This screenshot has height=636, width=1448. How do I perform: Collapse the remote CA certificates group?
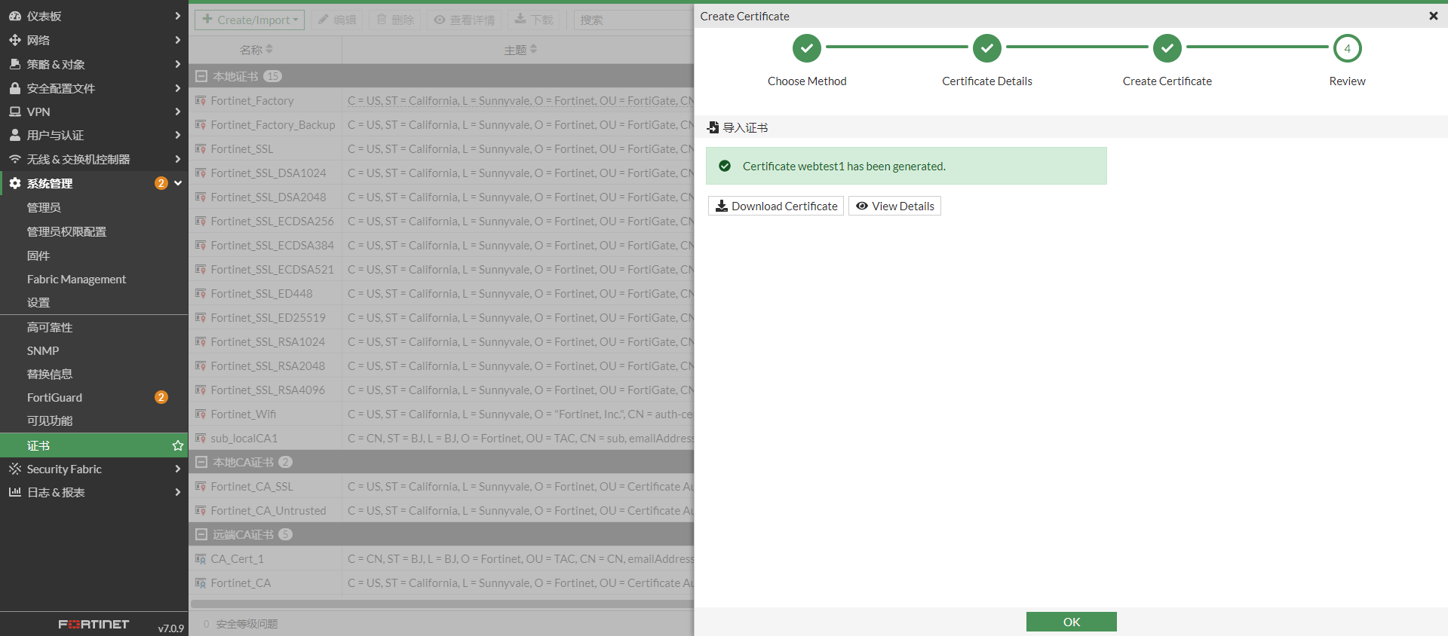(201, 534)
